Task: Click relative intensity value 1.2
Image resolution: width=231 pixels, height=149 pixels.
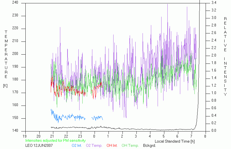Action: [x=214, y=86]
